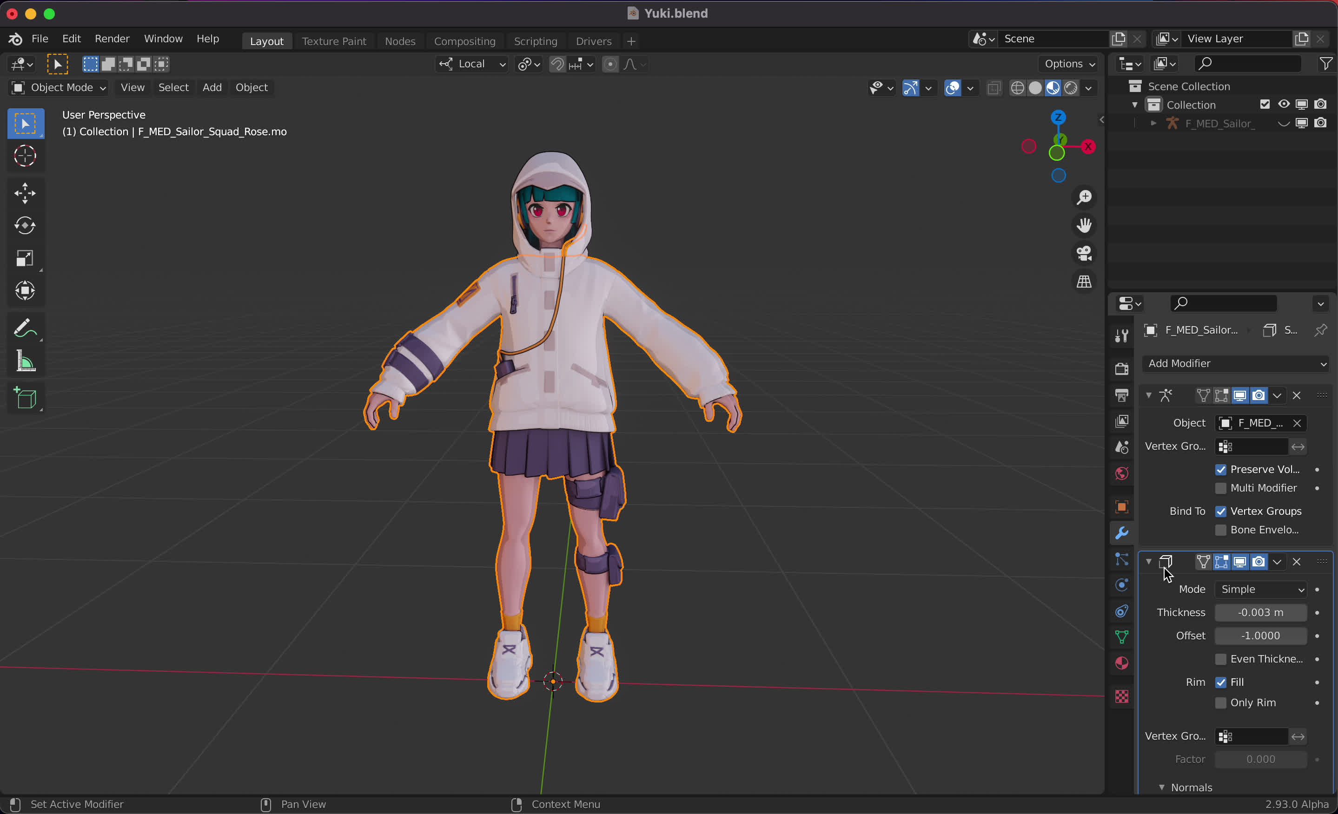Viewport: 1338px width, 814px height.
Task: Open the Mode dropdown set to Simple
Action: [1260, 589]
